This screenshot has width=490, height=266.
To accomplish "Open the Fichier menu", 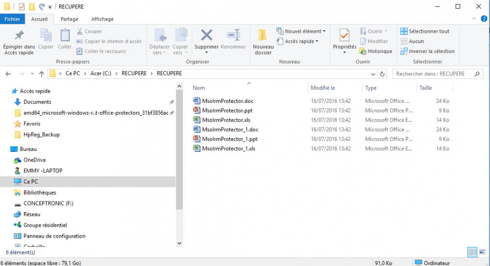I will tap(12, 19).
